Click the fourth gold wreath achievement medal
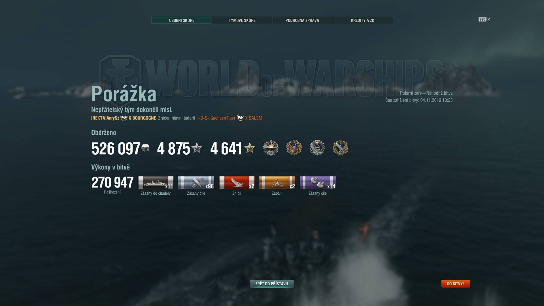Screen dimensions: 544x306 341,148
